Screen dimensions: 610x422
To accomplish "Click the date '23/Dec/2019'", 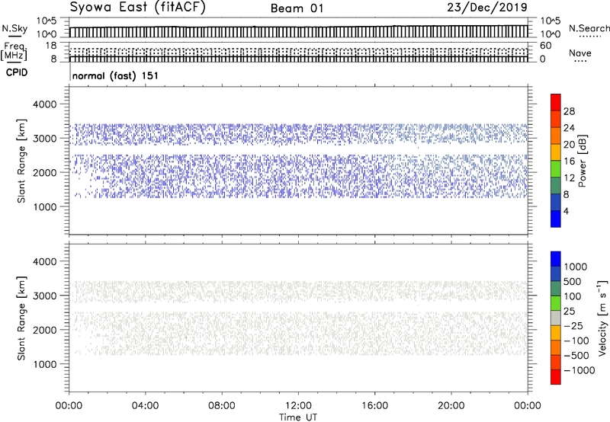I will pyautogui.click(x=487, y=7).
